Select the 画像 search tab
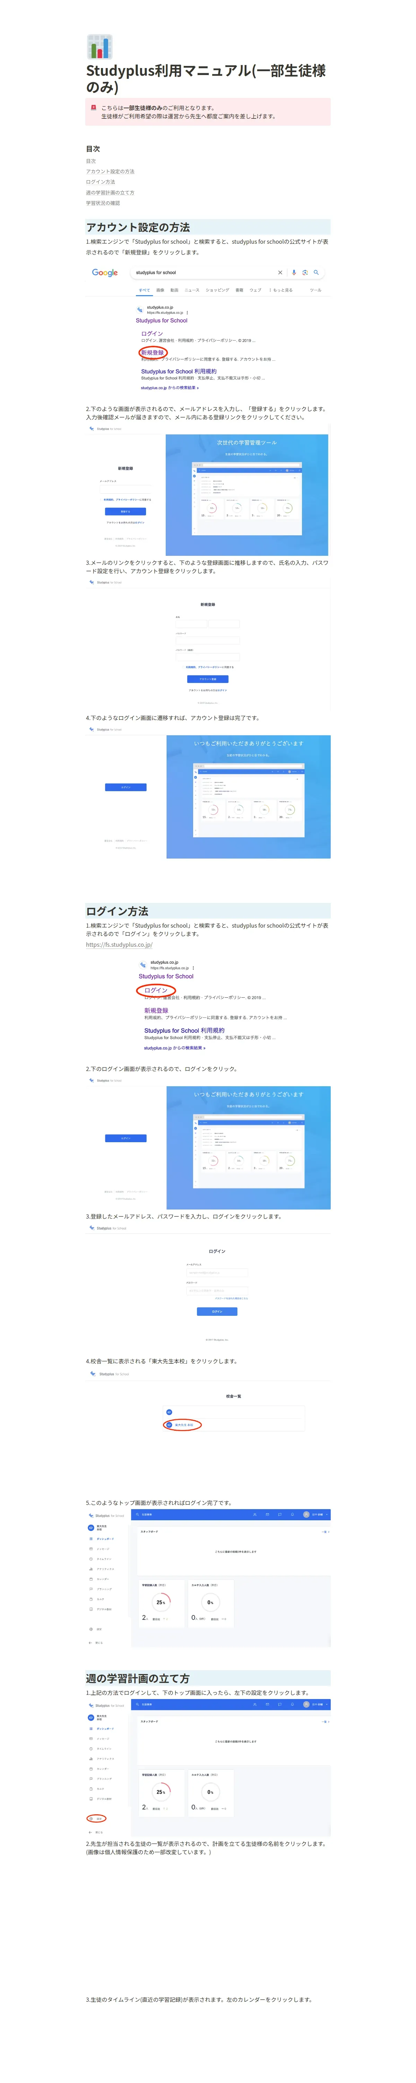This screenshot has width=416, height=2083. tap(160, 290)
